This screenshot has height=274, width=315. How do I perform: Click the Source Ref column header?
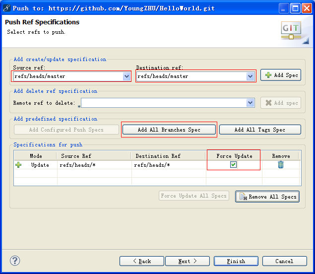tap(94, 156)
